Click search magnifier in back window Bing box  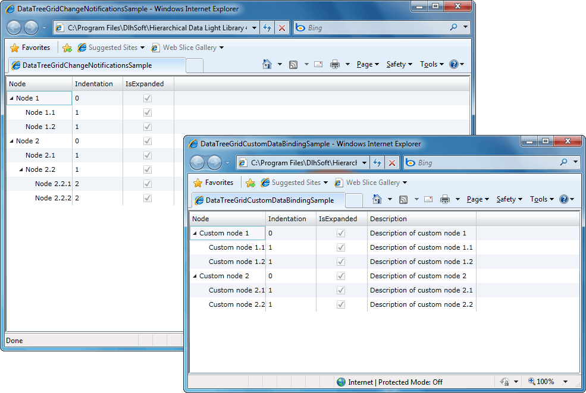coord(453,27)
